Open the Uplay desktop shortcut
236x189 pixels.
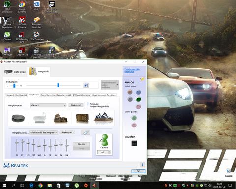coord(37,6)
